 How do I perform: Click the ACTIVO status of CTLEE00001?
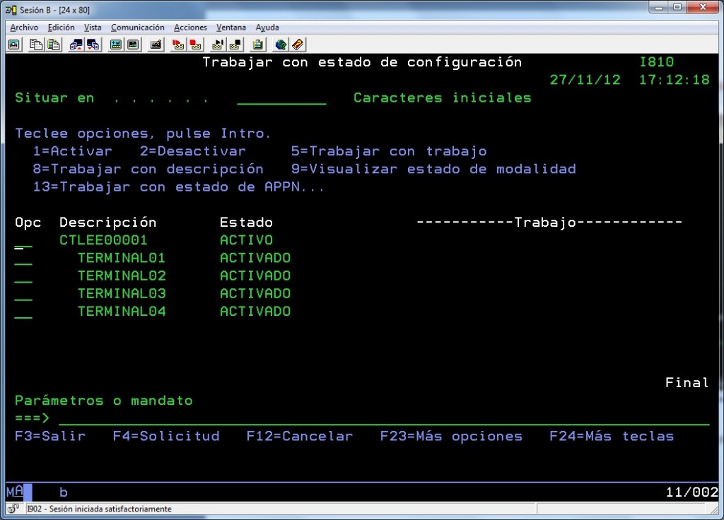246,240
